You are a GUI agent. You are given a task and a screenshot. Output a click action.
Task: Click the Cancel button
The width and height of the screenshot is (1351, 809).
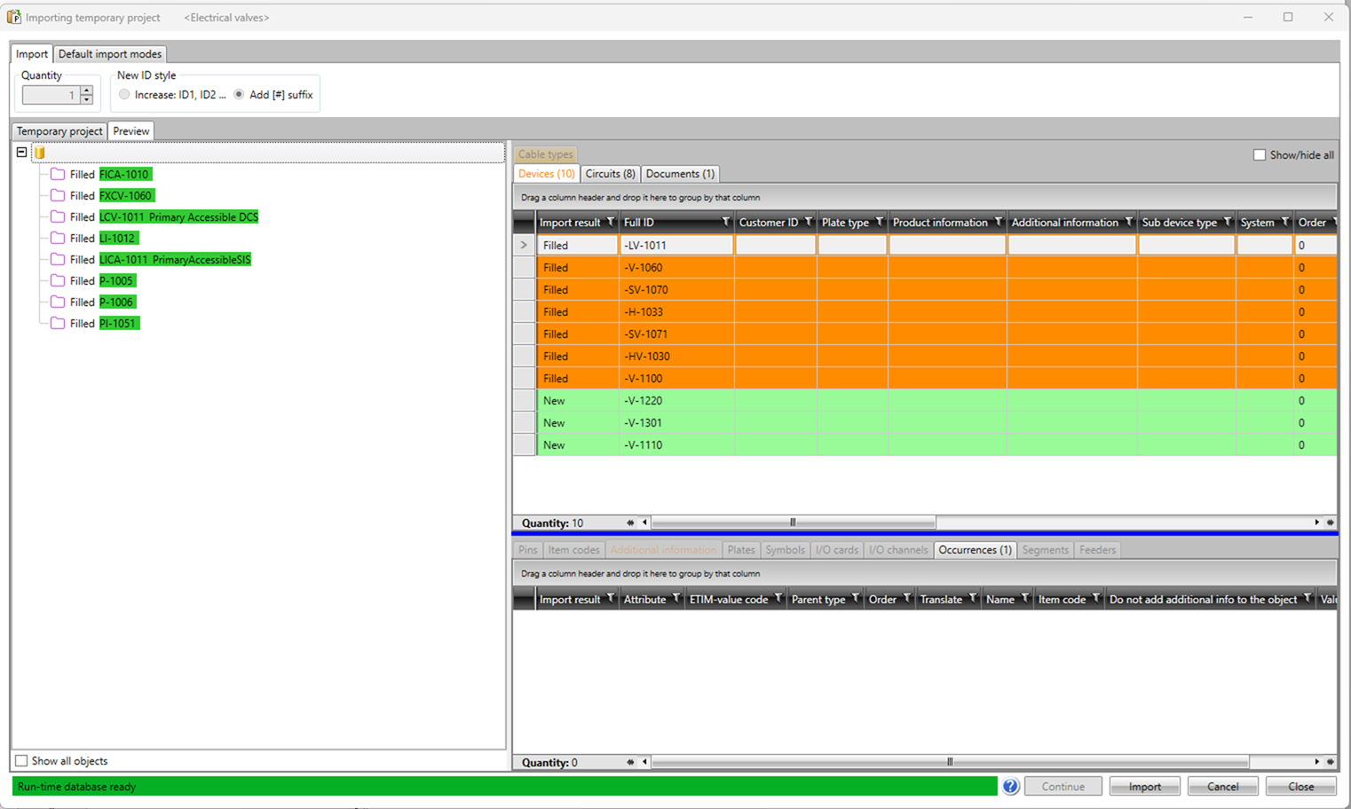click(x=1221, y=787)
